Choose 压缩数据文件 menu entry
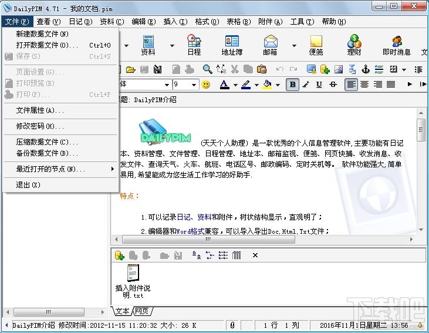Image resolution: width=429 pixels, height=333 pixels. tap(60, 142)
